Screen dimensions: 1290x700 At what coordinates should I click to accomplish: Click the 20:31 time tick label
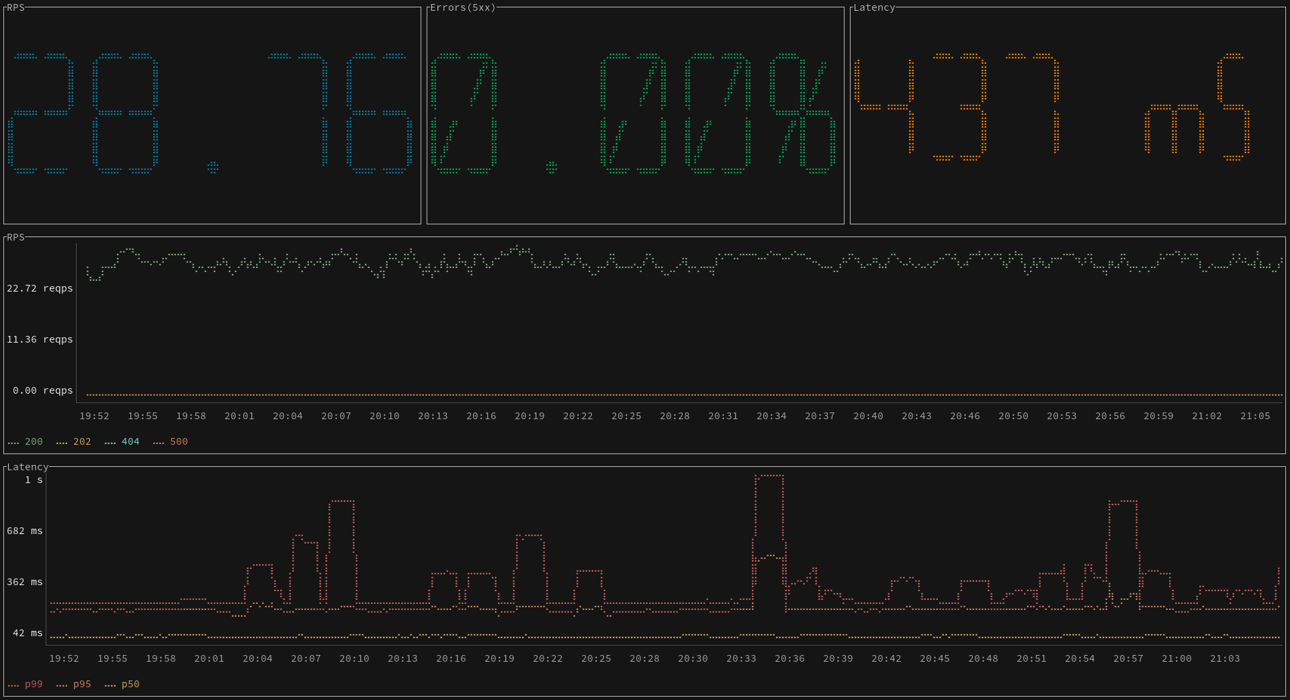click(x=723, y=416)
